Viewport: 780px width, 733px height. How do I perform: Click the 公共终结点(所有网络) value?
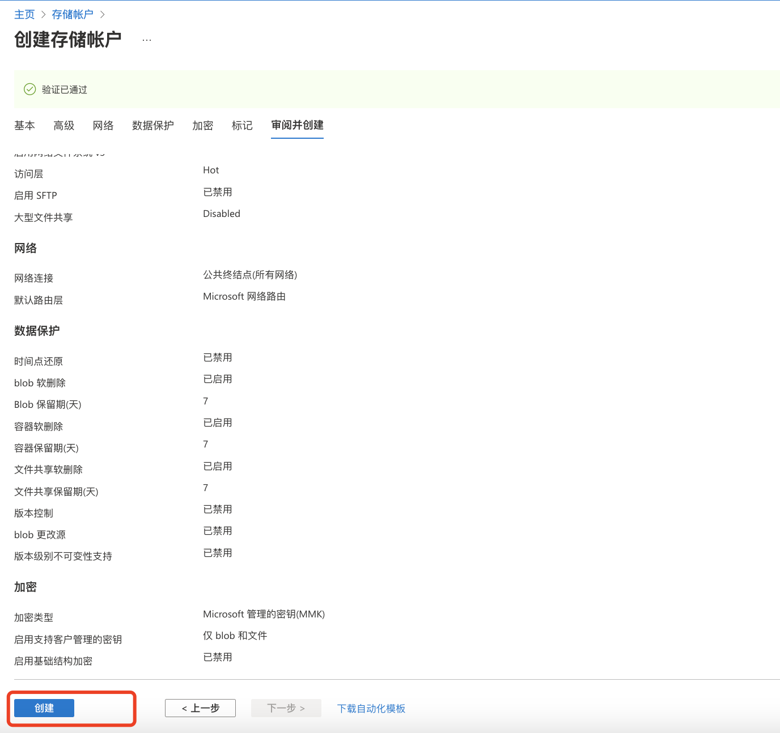(250, 275)
